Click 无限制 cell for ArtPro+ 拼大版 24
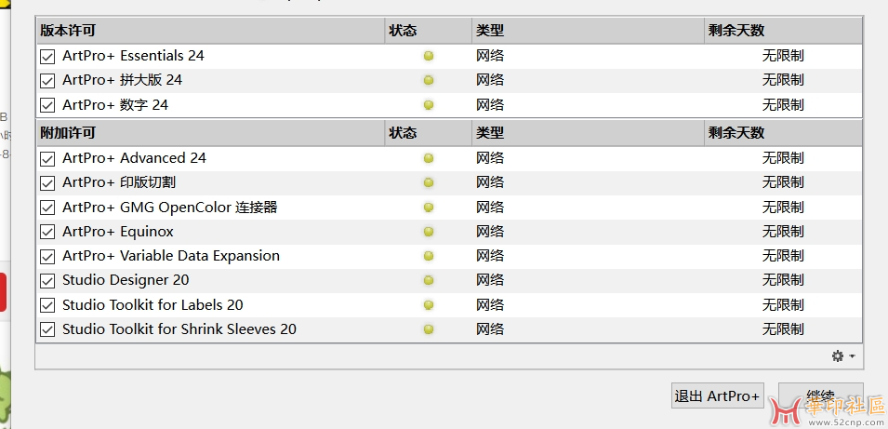 (x=783, y=80)
